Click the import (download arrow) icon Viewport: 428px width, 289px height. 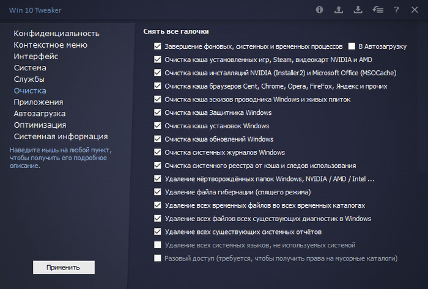tap(358, 10)
